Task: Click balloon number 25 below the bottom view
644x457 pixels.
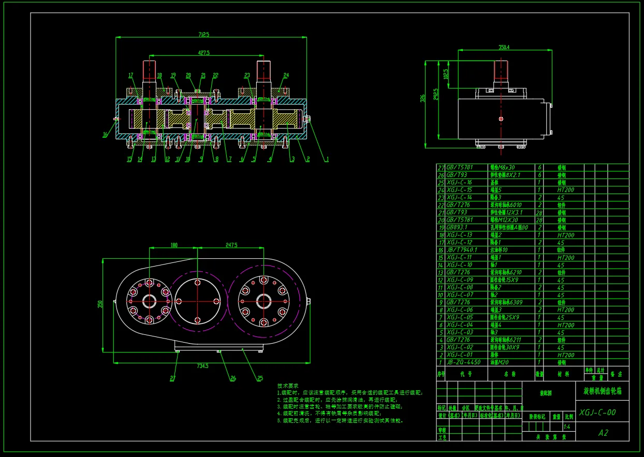Action: 259,378
